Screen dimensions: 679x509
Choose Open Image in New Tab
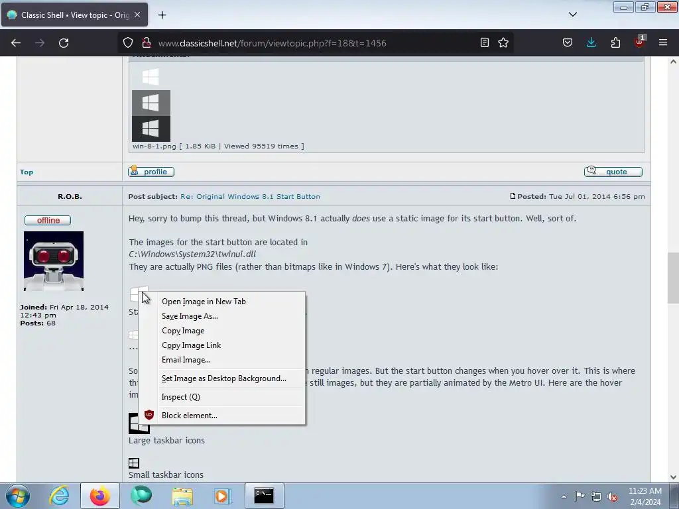coord(204,302)
